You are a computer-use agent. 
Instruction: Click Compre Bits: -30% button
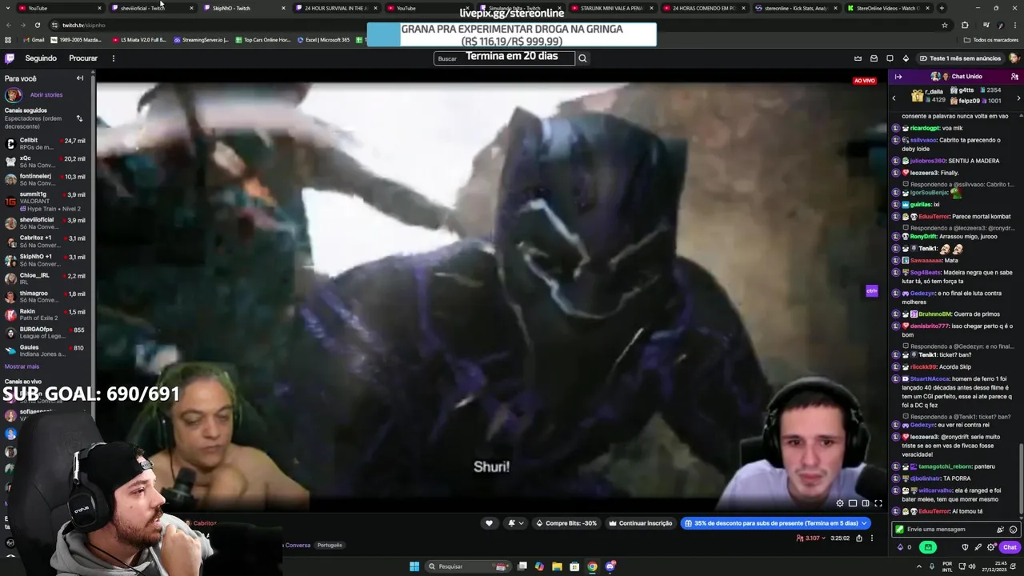(566, 523)
